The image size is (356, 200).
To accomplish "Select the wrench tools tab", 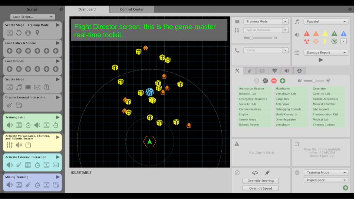I will point(237,71).
